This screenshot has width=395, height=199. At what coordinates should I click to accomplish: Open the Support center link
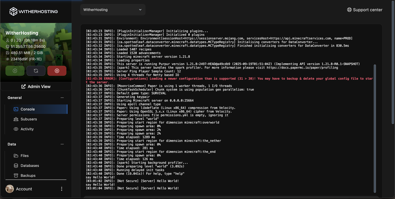coord(365,10)
